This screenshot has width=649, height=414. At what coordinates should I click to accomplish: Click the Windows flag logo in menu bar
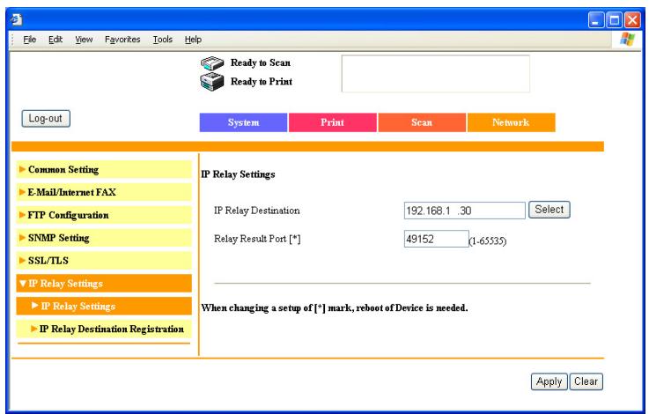(x=628, y=40)
